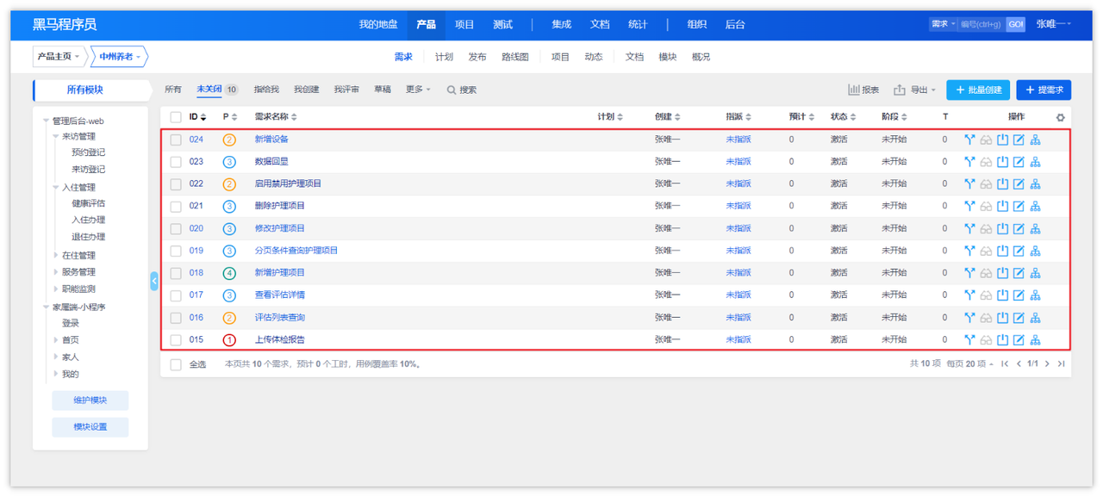
Task: Click the pencil edit icon in row 021
Action: coord(1019,207)
